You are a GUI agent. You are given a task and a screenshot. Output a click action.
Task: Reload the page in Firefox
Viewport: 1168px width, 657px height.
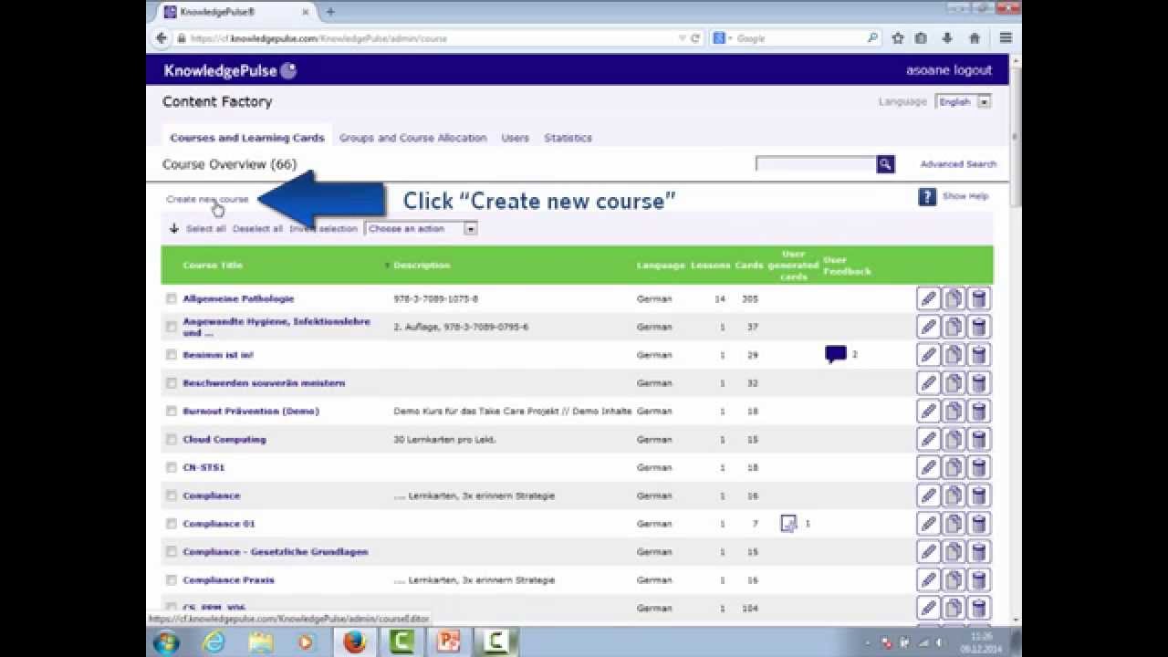pyautogui.click(x=695, y=38)
